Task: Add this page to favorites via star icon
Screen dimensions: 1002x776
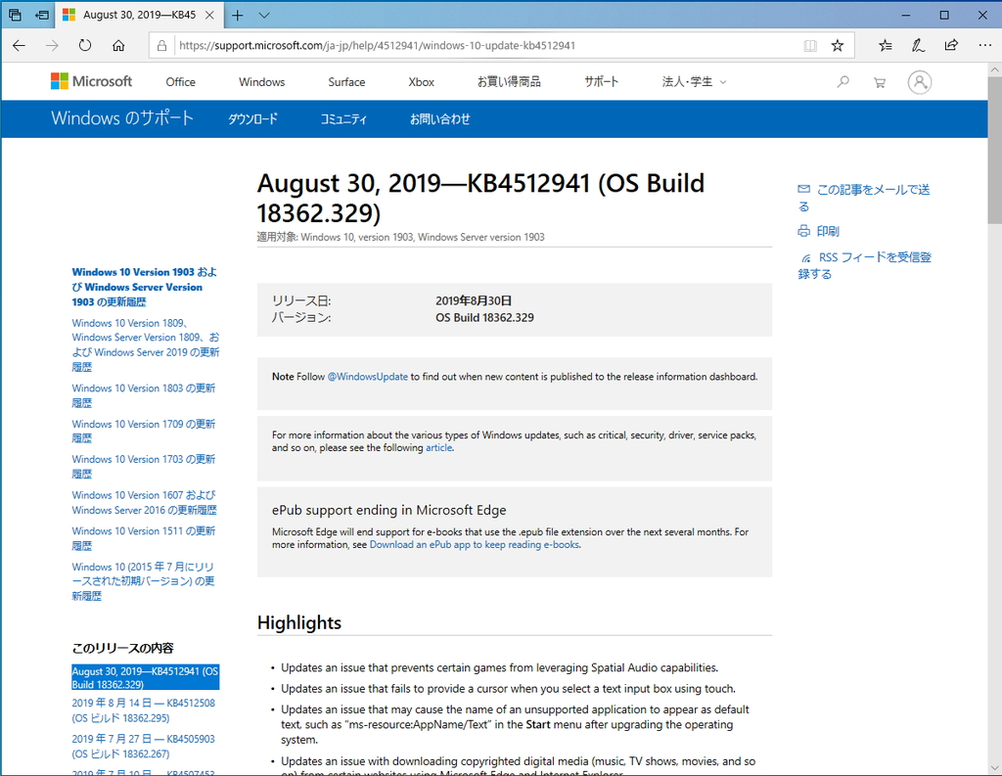Action: (840, 44)
